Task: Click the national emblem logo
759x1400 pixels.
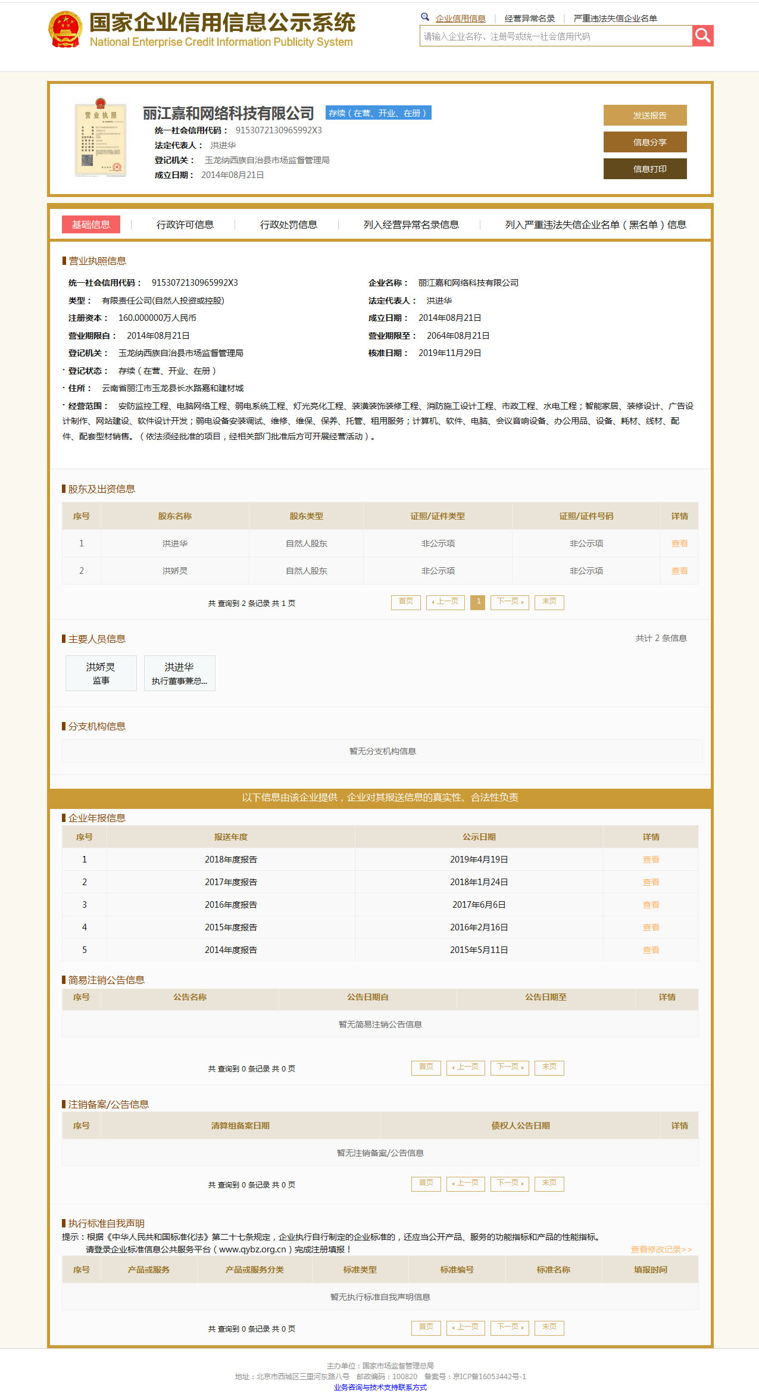Action: [65, 29]
